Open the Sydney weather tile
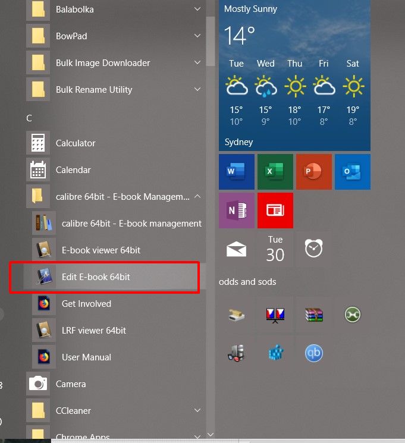The width and height of the screenshot is (405, 443). tap(294, 76)
